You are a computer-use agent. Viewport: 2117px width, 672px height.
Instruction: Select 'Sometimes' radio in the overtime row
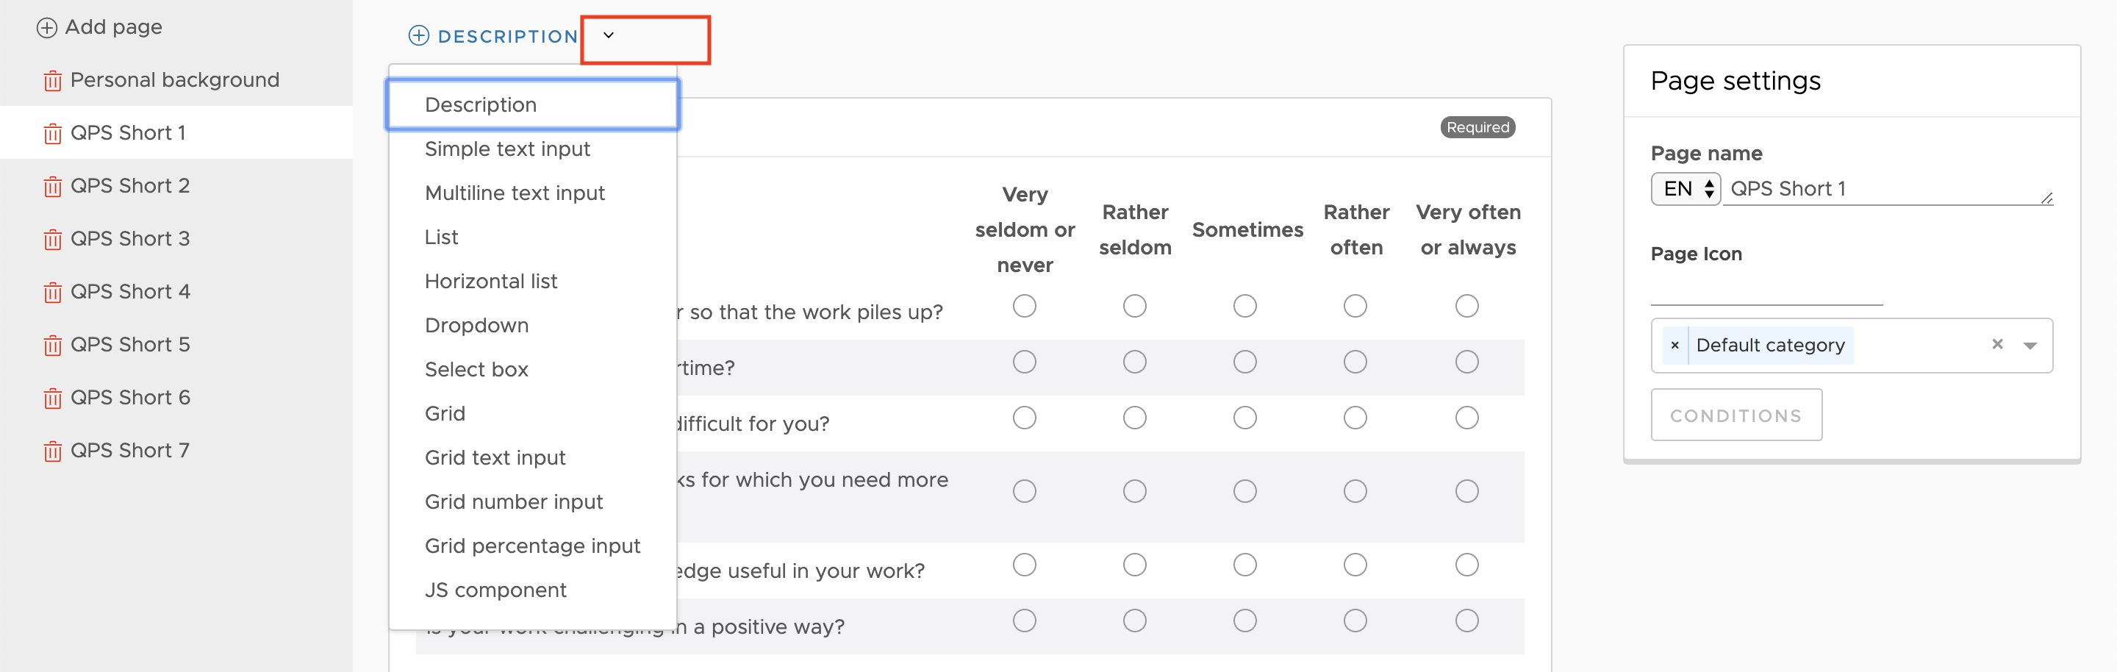tap(1244, 362)
